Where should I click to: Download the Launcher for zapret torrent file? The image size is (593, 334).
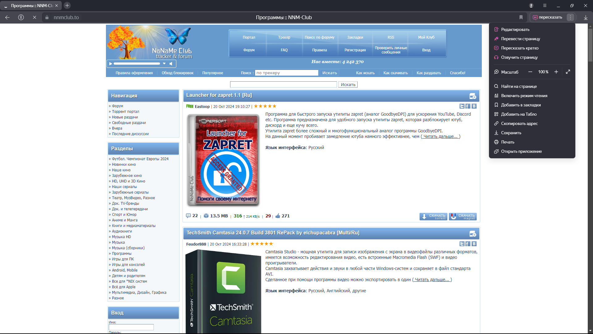(x=433, y=216)
